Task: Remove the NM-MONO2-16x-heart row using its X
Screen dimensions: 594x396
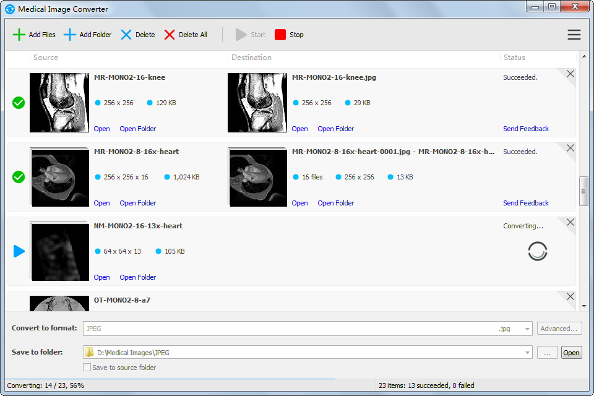Action: pyautogui.click(x=570, y=223)
